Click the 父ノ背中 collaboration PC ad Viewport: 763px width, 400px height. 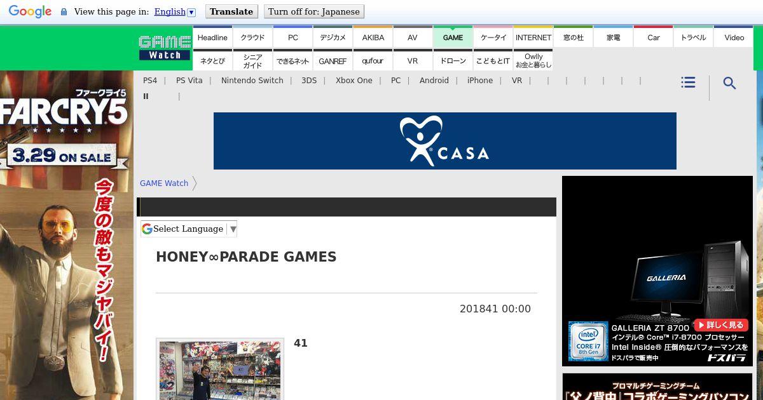pos(657,387)
